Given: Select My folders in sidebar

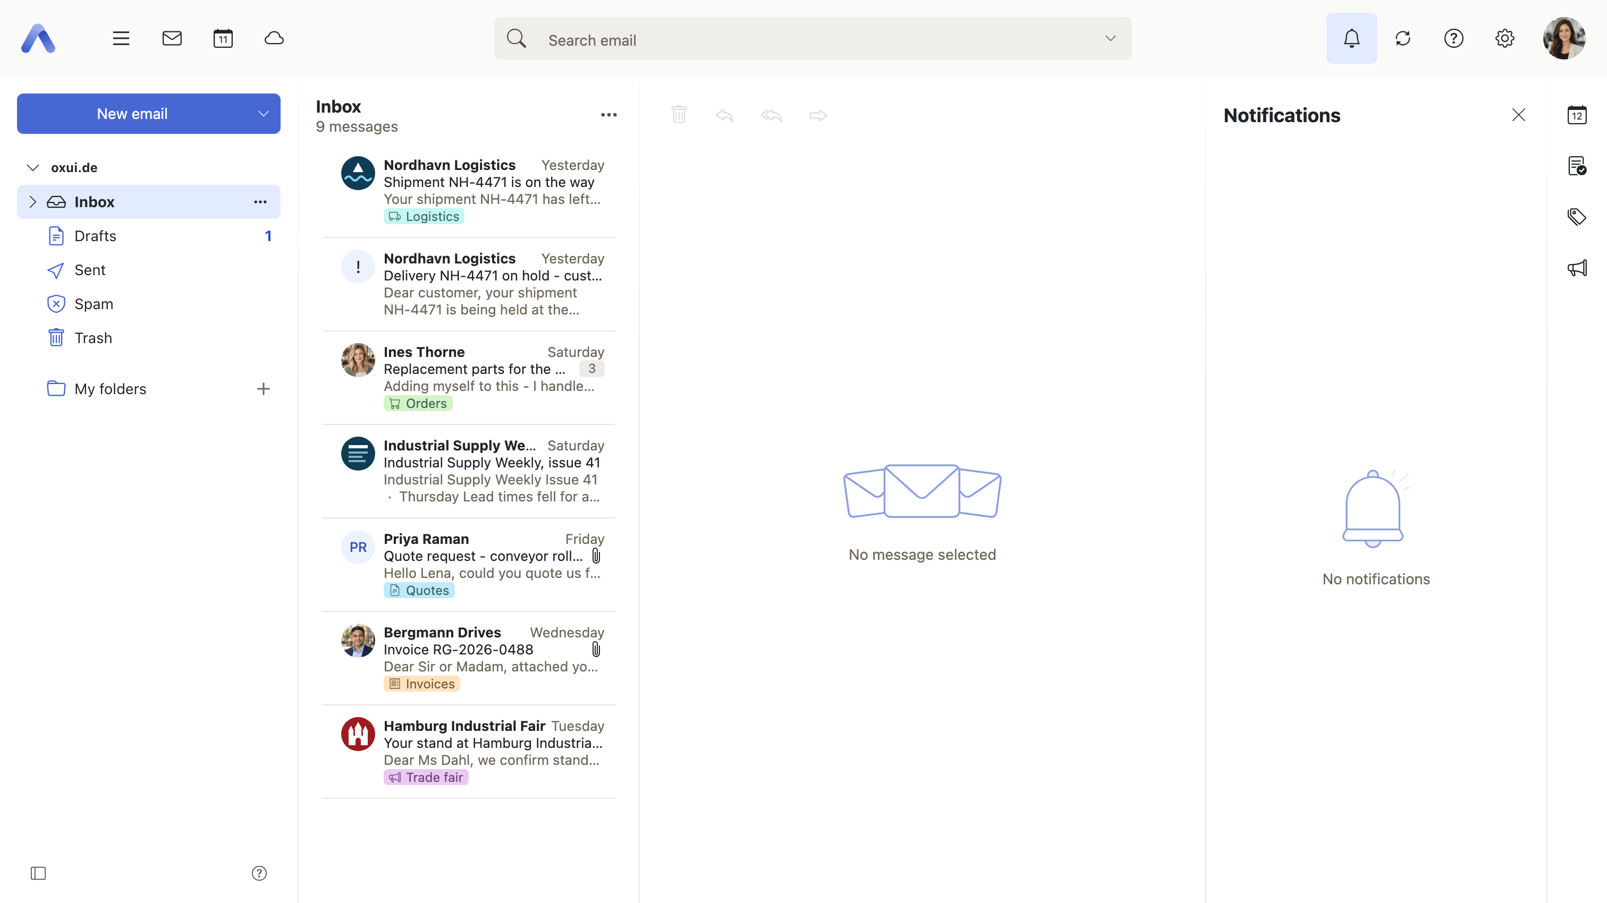Looking at the screenshot, I should (x=110, y=389).
